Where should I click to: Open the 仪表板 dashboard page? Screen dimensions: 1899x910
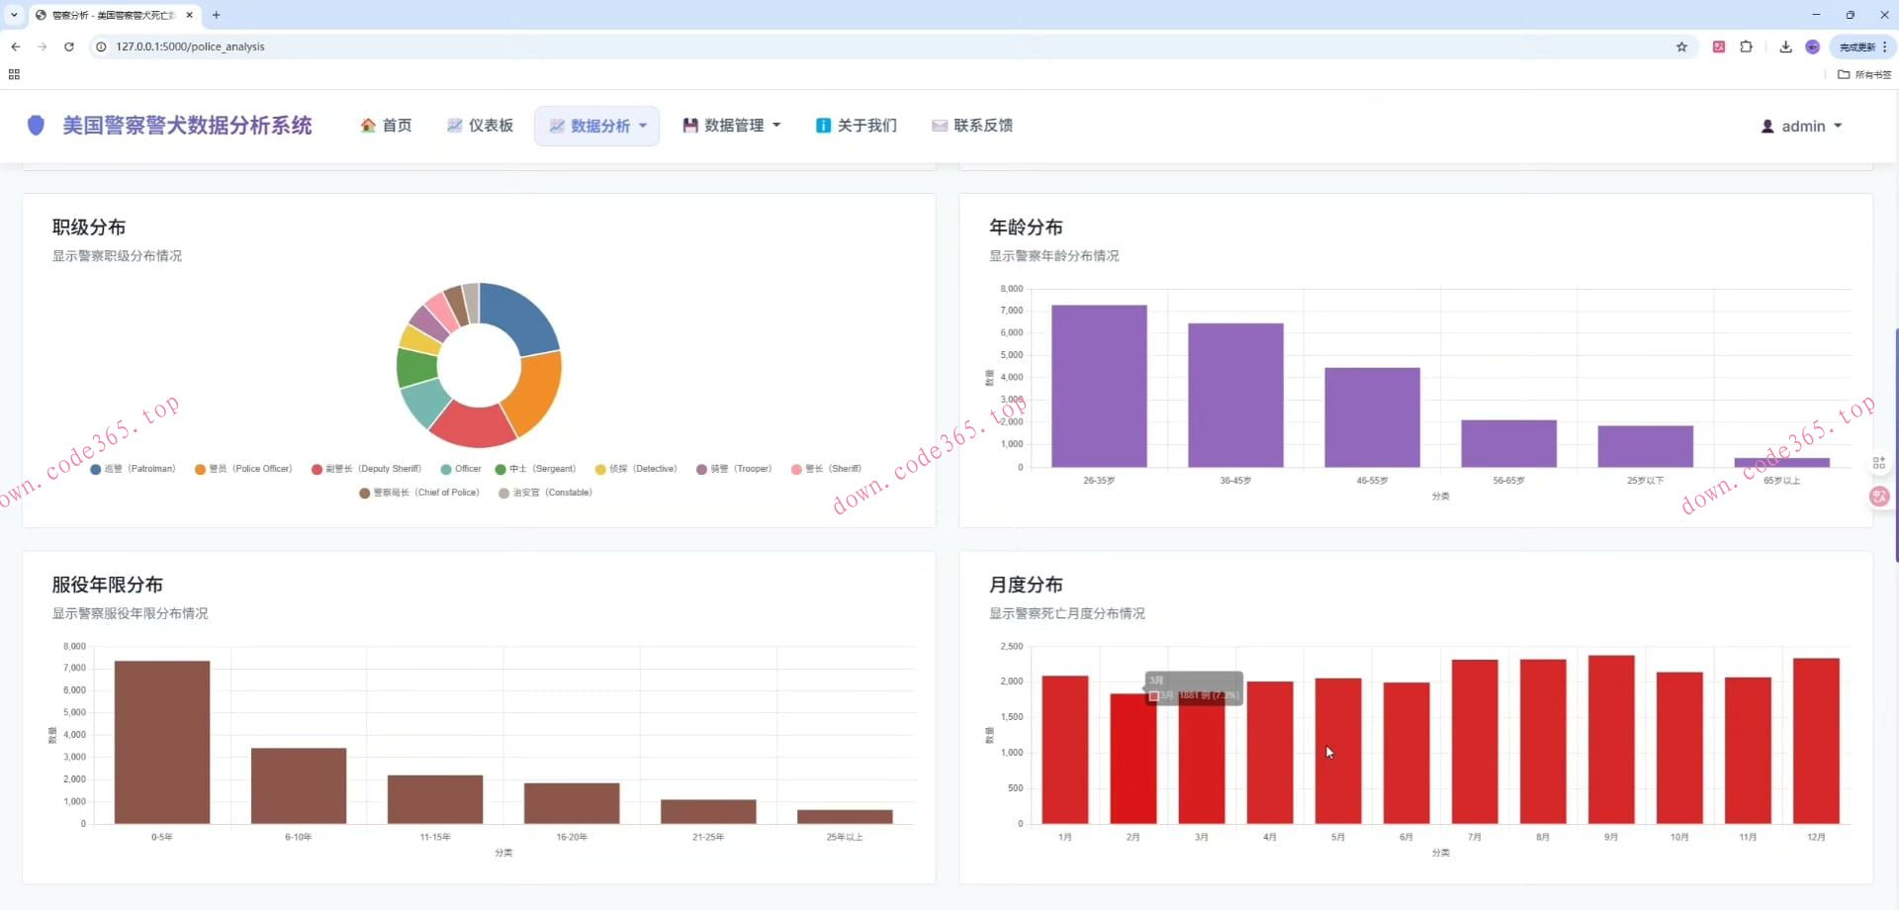click(480, 126)
